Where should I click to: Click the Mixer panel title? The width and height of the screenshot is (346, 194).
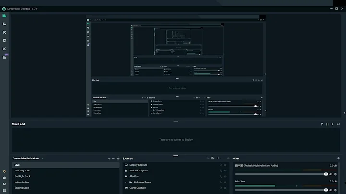point(236,158)
